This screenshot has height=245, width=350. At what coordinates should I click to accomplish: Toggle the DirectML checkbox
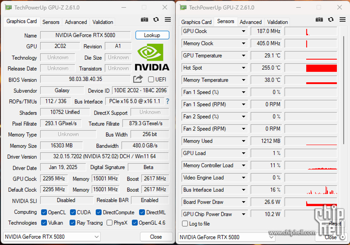click(x=142, y=212)
